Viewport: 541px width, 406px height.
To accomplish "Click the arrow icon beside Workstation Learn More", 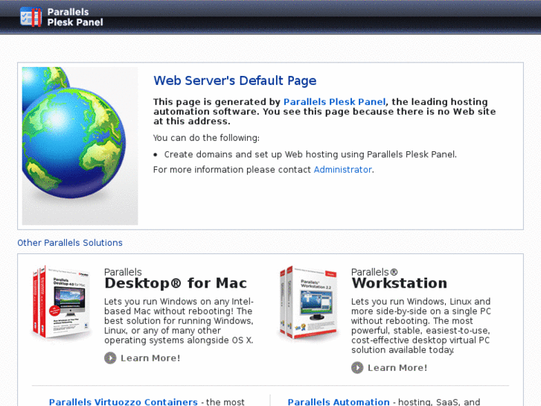I will (357, 368).
